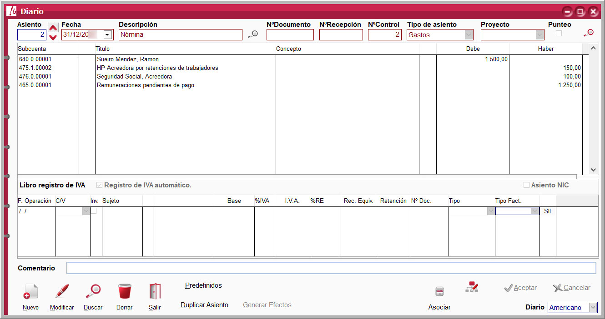Screen dimensions: 605x319
Task: Click the Comentario text field
Action: click(x=331, y=268)
